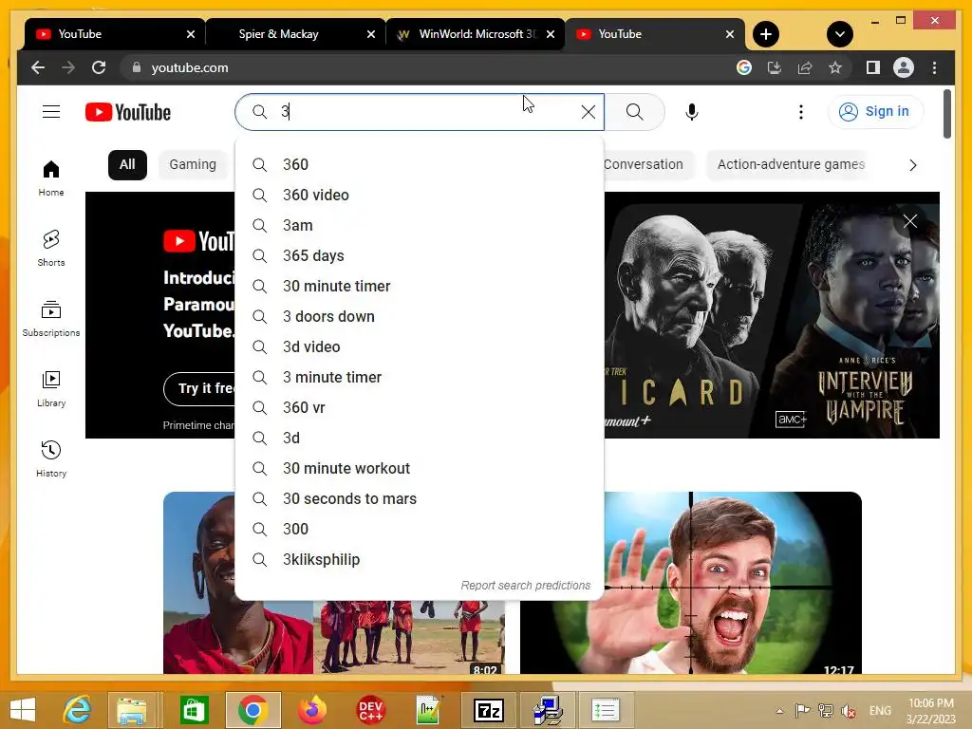Click the browser forward arrow
Image resolution: width=972 pixels, height=729 pixels.
click(x=68, y=67)
